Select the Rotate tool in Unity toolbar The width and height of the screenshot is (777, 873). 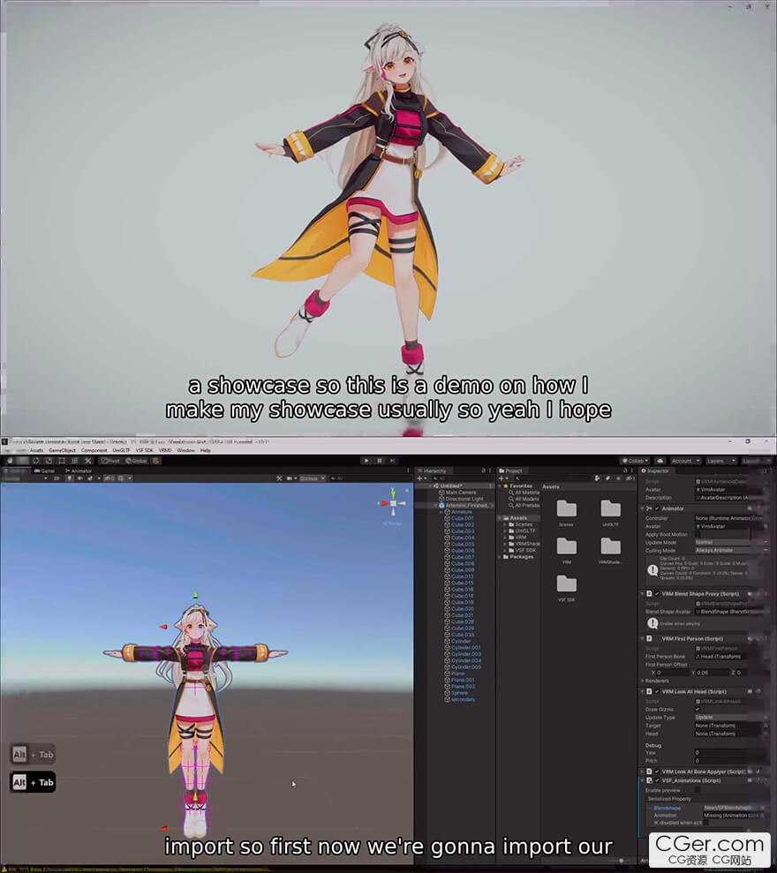coord(36,461)
